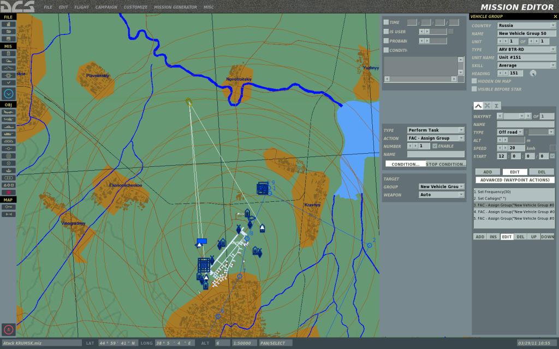Open the COUNTRY dropdown showing Russia
This screenshot has height=349, width=559.
pyautogui.click(x=527, y=25)
